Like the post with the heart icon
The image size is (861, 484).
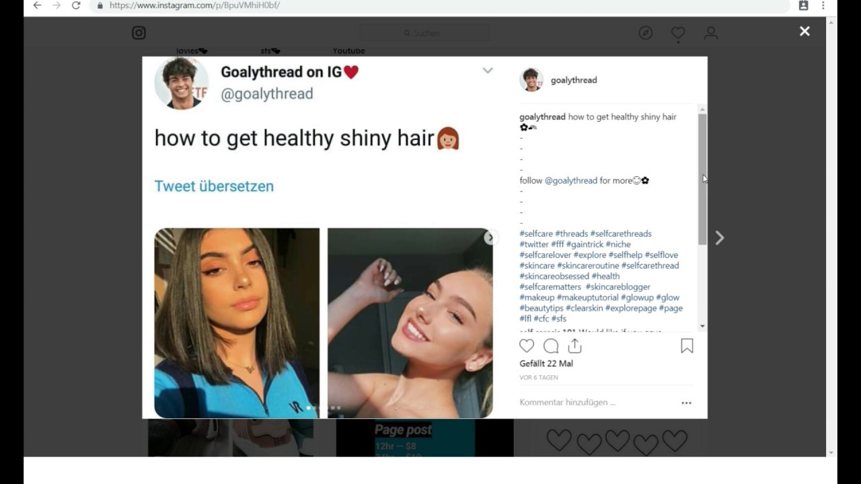pyautogui.click(x=527, y=346)
